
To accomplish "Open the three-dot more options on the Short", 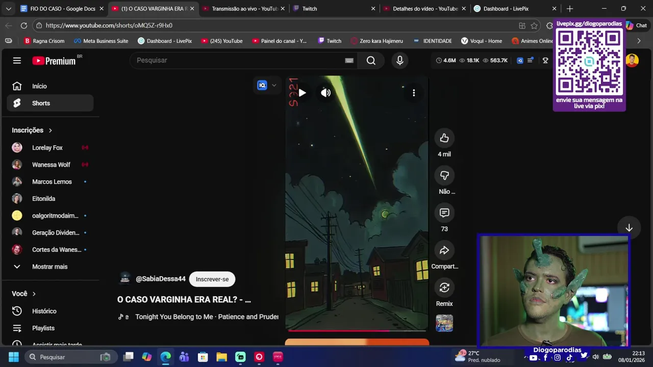I will (x=414, y=93).
